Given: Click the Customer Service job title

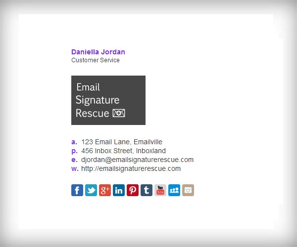Looking at the screenshot, I should [96, 60].
